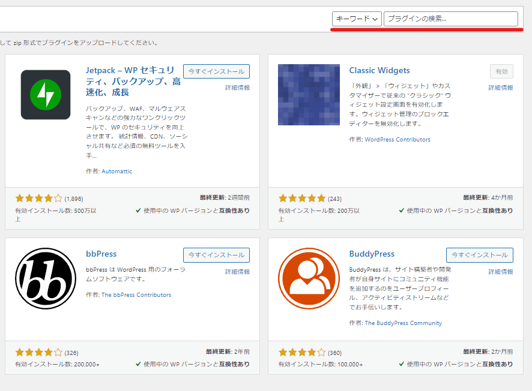Install bbPress with 今すぐインストール button
Image resolution: width=532 pixels, height=391 pixels.
point(217,255)
